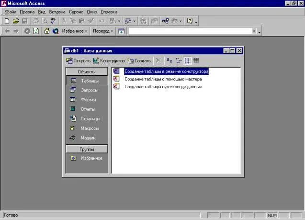This screenshot has height=220, width=305.
Task: Click the Undo arrow icon
Action: [102, 21]
